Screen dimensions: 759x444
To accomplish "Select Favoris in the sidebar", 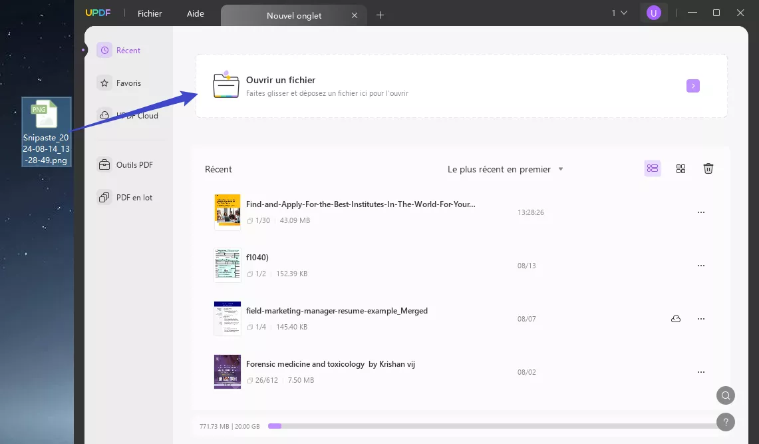I will pos(130,83).
